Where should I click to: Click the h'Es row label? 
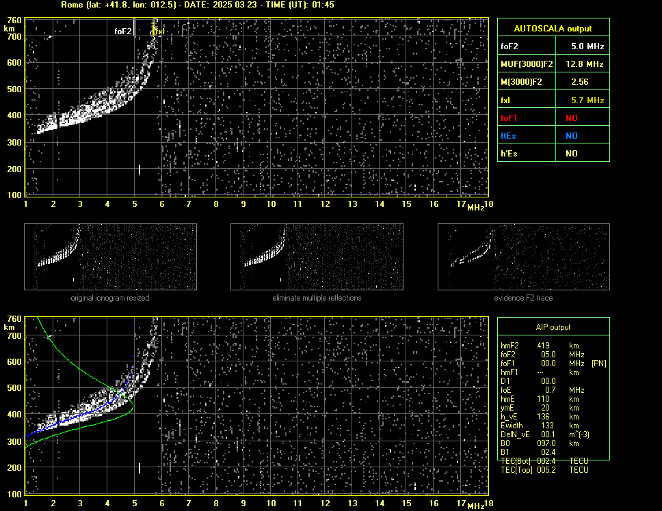pos(509,154)
